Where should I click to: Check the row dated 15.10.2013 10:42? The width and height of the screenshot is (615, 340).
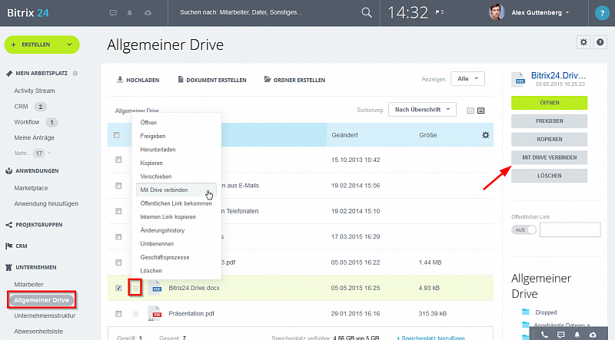(118, 160)
